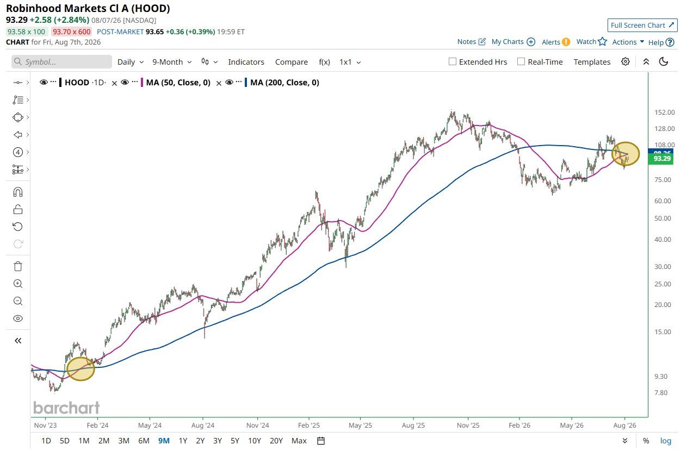Hide HOOD price series eye icon

44,83
